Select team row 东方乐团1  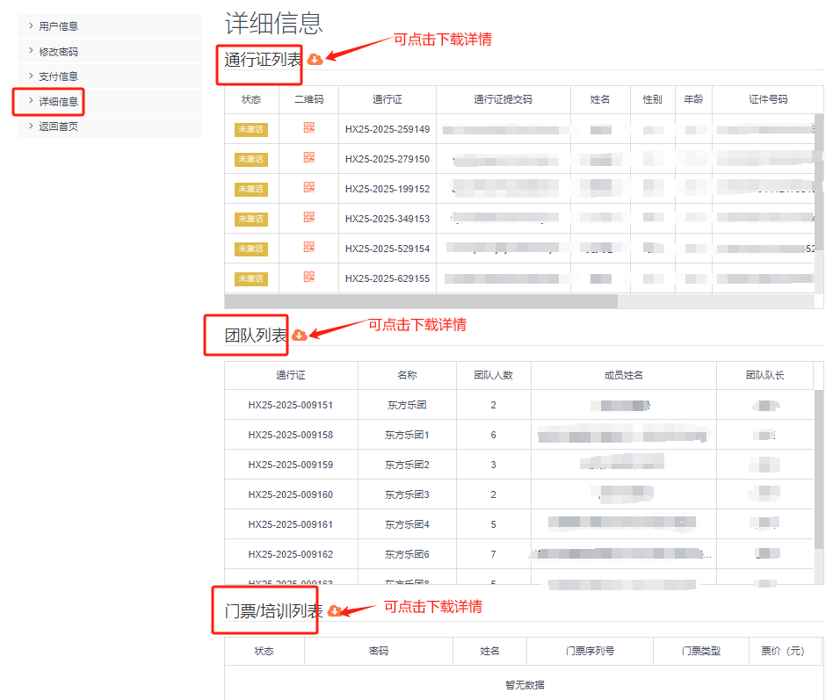pyautogui.click(x=407, y=436)
